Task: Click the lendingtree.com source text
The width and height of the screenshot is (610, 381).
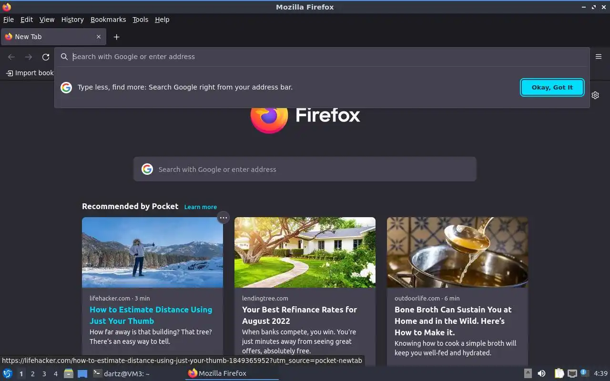Action: 265,298
